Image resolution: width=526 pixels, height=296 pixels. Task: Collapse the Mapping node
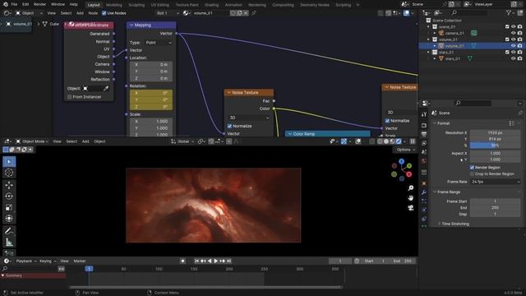(131, 25)
